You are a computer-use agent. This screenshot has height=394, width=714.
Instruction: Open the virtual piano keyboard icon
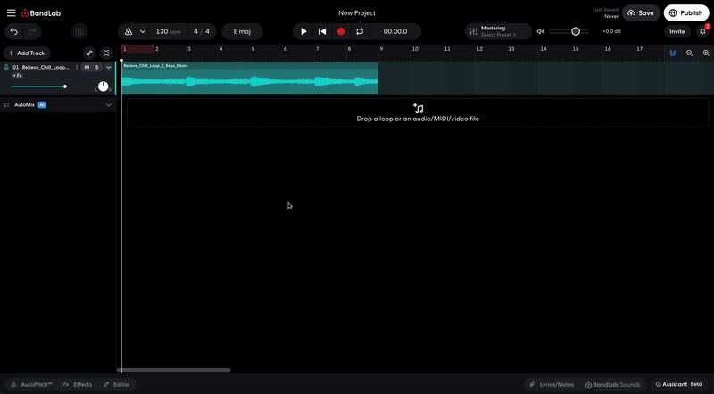click(x=79, y=31)
